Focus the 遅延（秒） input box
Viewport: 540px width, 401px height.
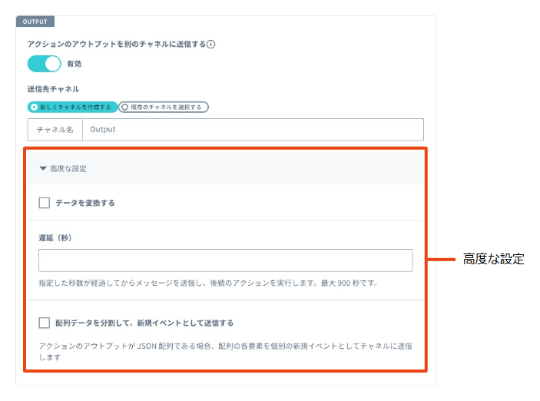(225, 260)
